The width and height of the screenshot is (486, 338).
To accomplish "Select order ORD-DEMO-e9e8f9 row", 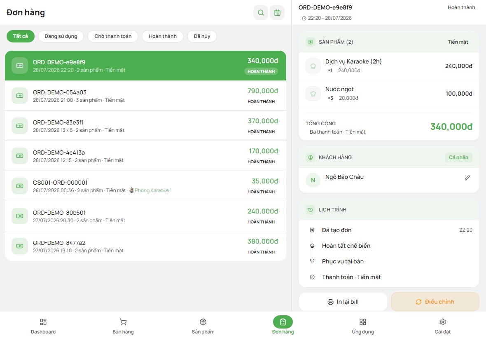I will coord(145,66).
